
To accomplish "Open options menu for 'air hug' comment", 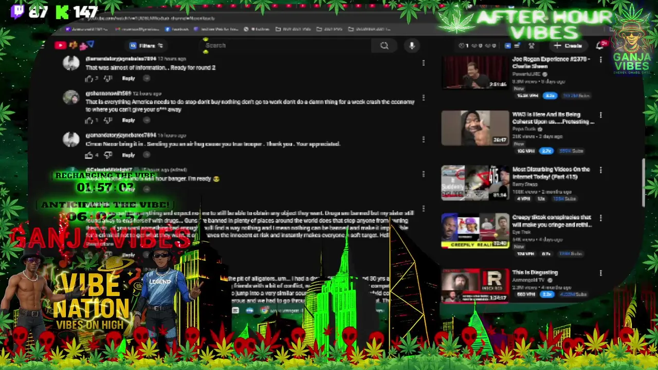I will (423, 139).
